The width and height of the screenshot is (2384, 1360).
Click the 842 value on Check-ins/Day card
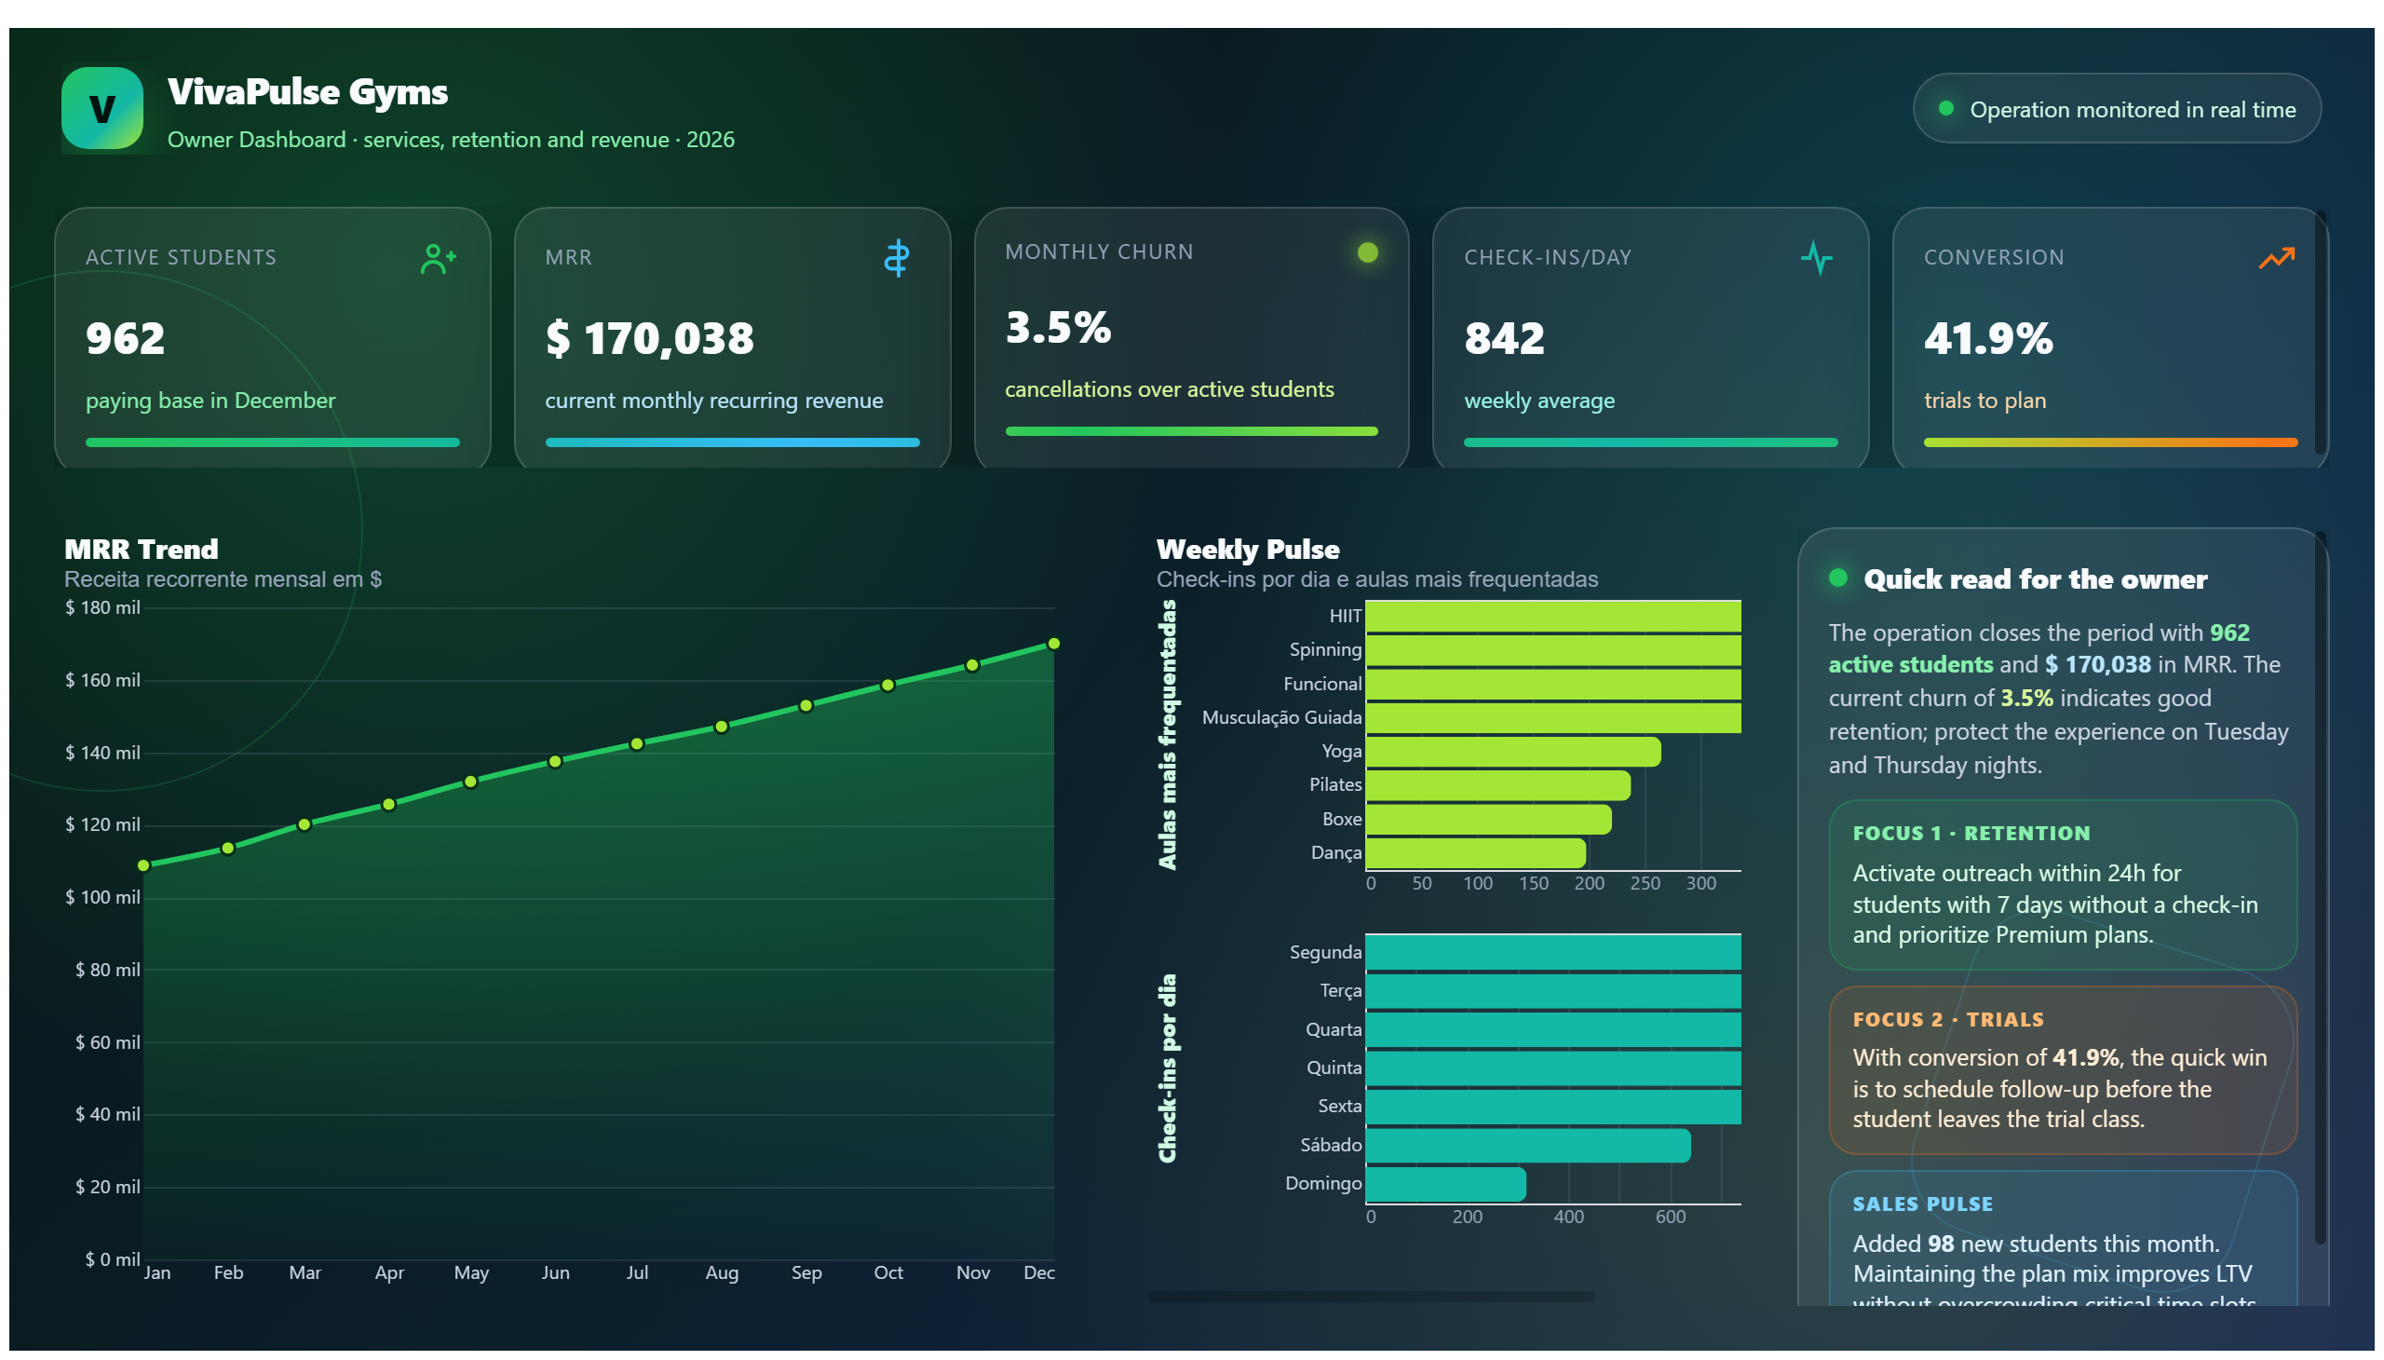point(1504,338)
